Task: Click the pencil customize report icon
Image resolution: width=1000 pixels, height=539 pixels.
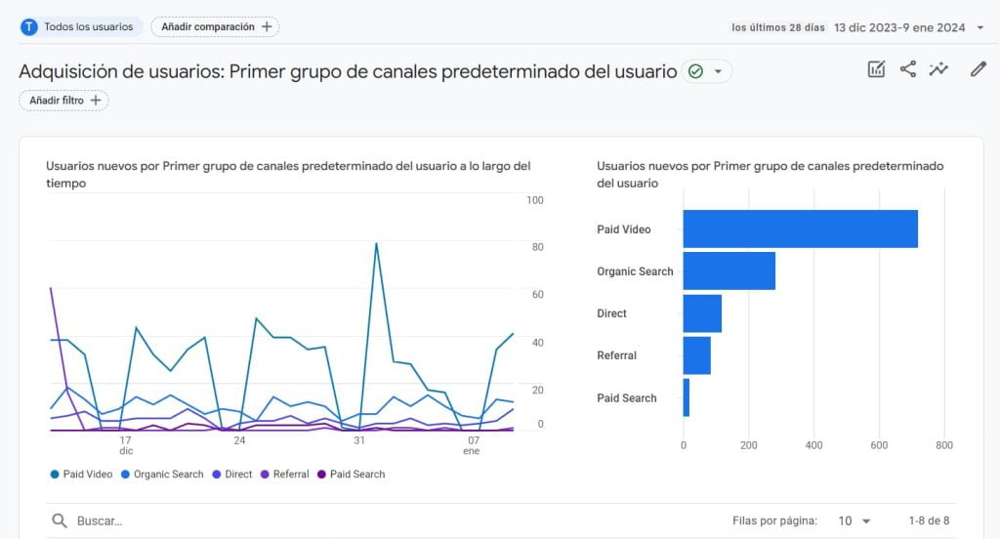Action: click(x=979, y=69)
